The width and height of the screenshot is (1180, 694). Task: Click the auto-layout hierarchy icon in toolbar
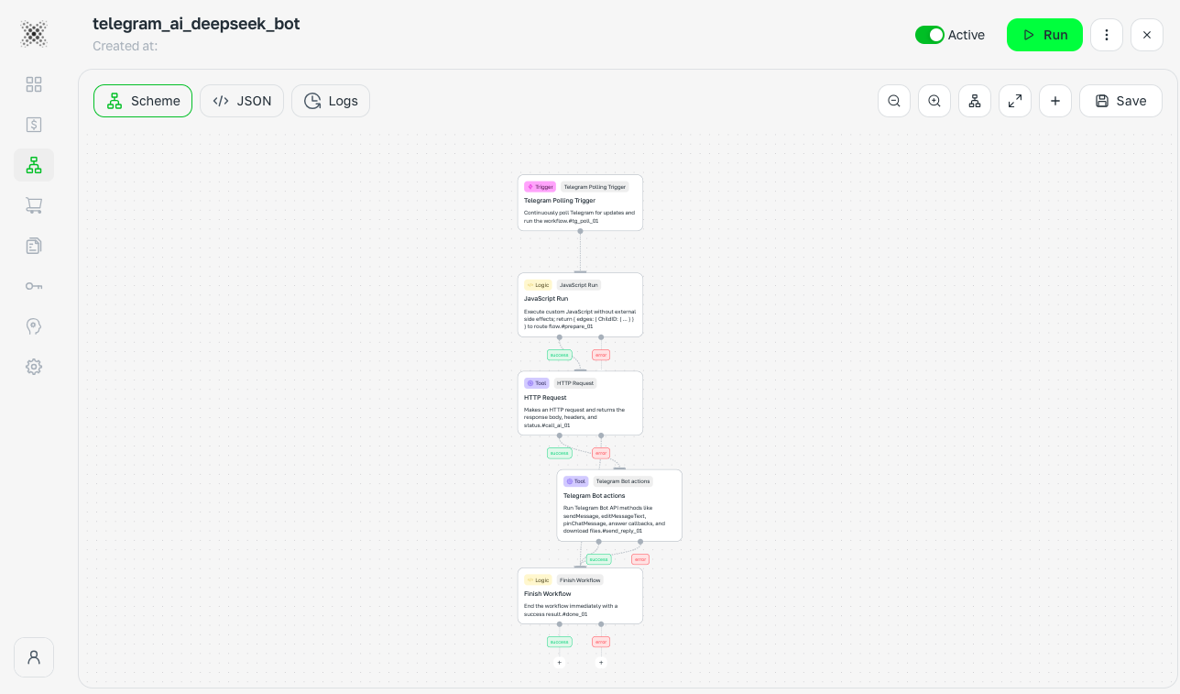click(975, 101)
